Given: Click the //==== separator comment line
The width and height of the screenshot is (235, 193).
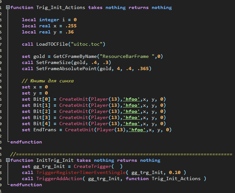Looking at the screenshot, I should tap(122, 154).
